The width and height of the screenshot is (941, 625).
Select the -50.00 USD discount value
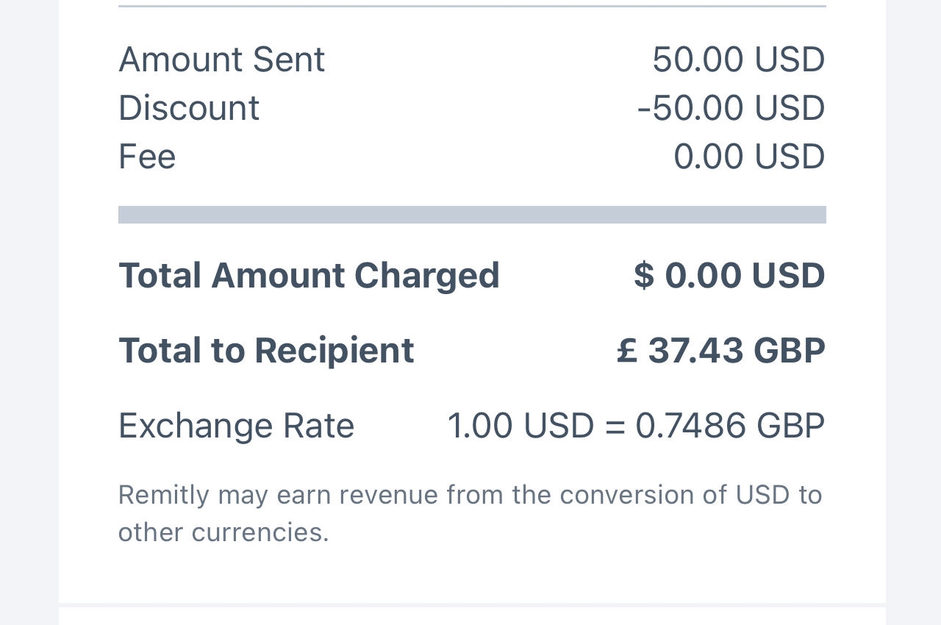(x=731, y=108)
